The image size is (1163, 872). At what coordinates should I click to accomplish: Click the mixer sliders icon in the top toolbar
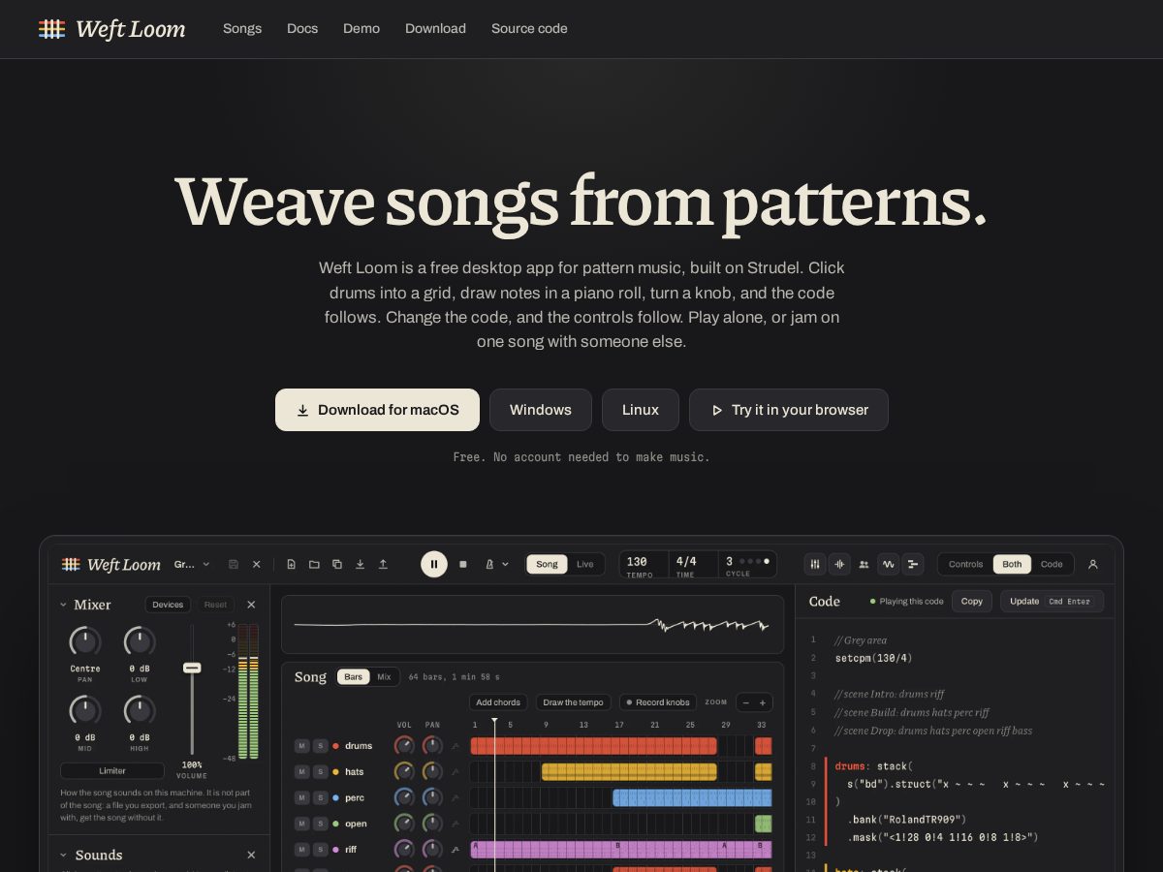coord(815,564)
